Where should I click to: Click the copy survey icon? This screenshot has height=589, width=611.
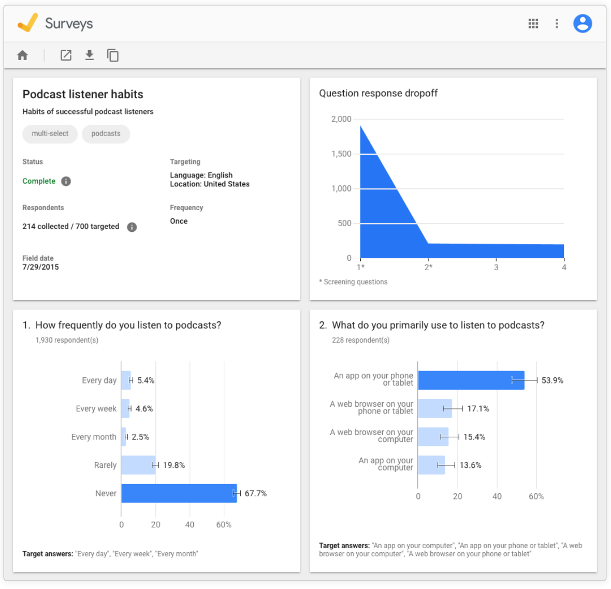(x=112, y=55)
